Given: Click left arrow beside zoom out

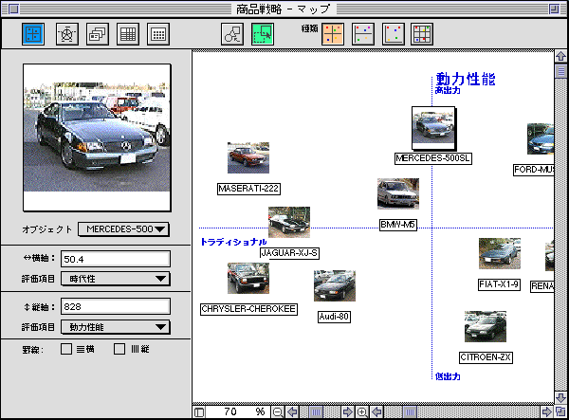Looking at the screenshot, I should click(x=292, y=412).
